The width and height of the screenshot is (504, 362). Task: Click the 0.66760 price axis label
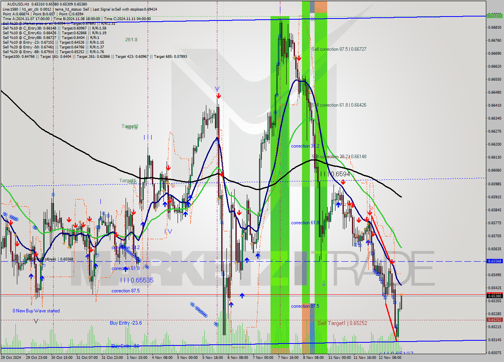pyautogui.click(x=495, y=40)
